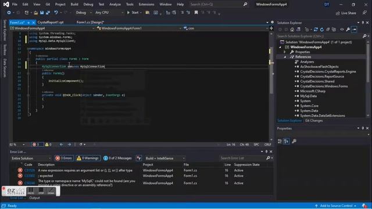This screenshot has height=209, width=372.
Task: Refresh the Solution Explorer
Action: [x=321, y=30]
